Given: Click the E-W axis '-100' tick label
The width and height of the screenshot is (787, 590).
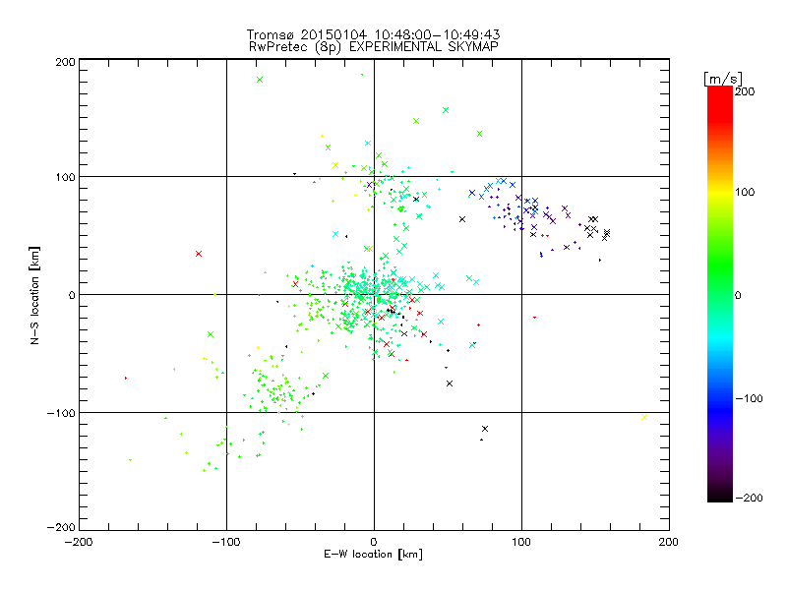Looking at the screenshot, I should point(226,542).
